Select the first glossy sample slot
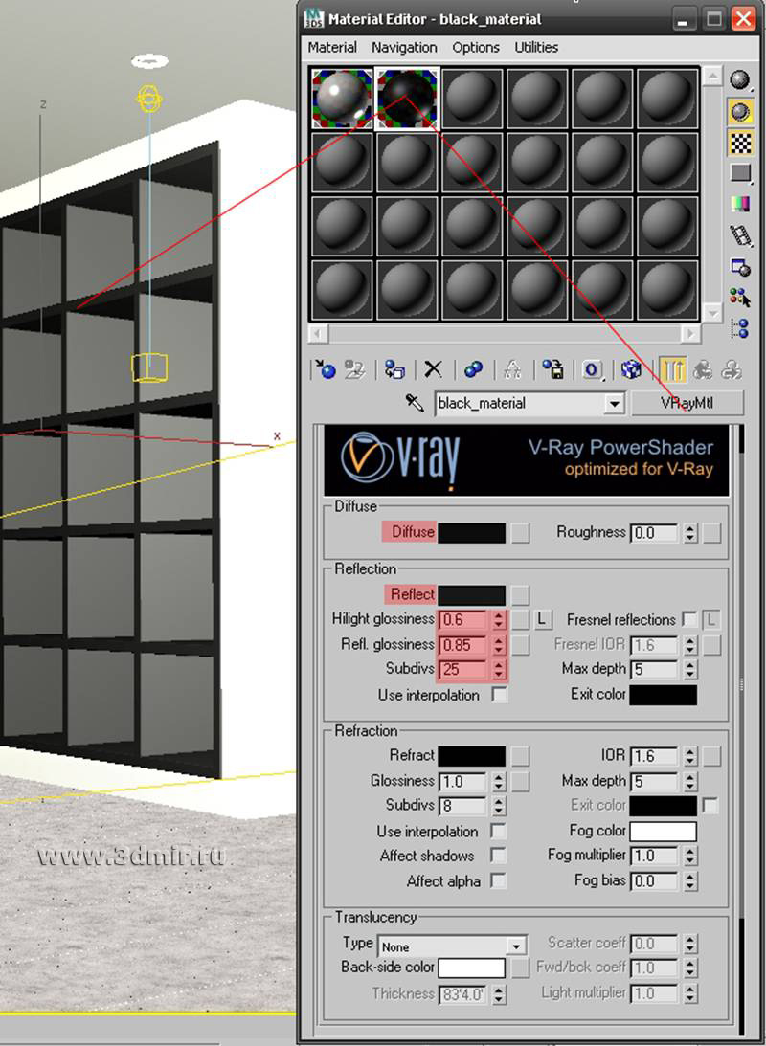The image size is (766, 1046). coord(342,99)
